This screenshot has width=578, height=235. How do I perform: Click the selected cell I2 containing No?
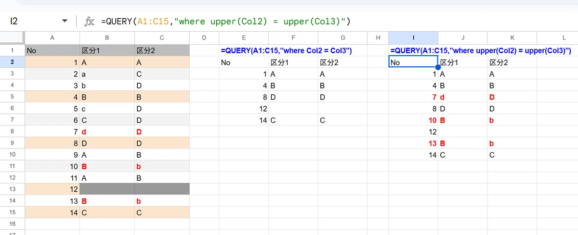(x=413, y=62)
